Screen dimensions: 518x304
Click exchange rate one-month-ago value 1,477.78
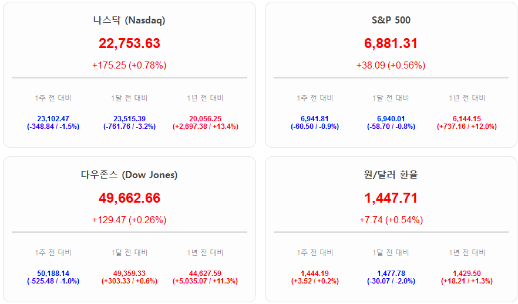click(391, 274)
